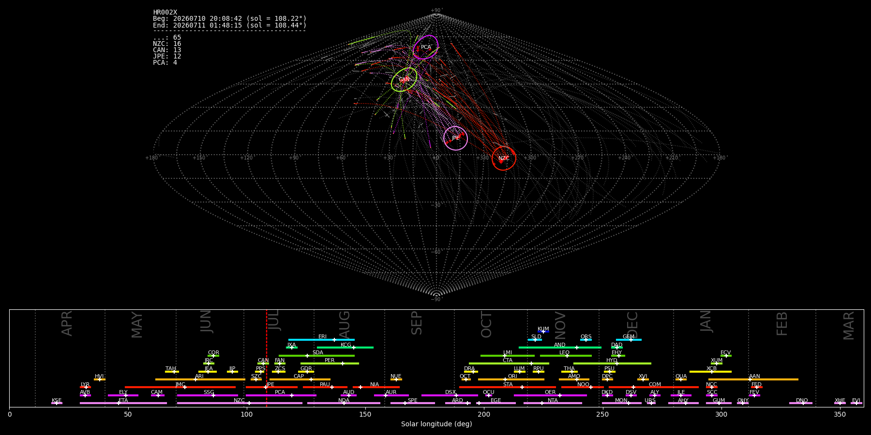Click the 'JPE: 12' legend count entry
871x435 pixels.
167,57
